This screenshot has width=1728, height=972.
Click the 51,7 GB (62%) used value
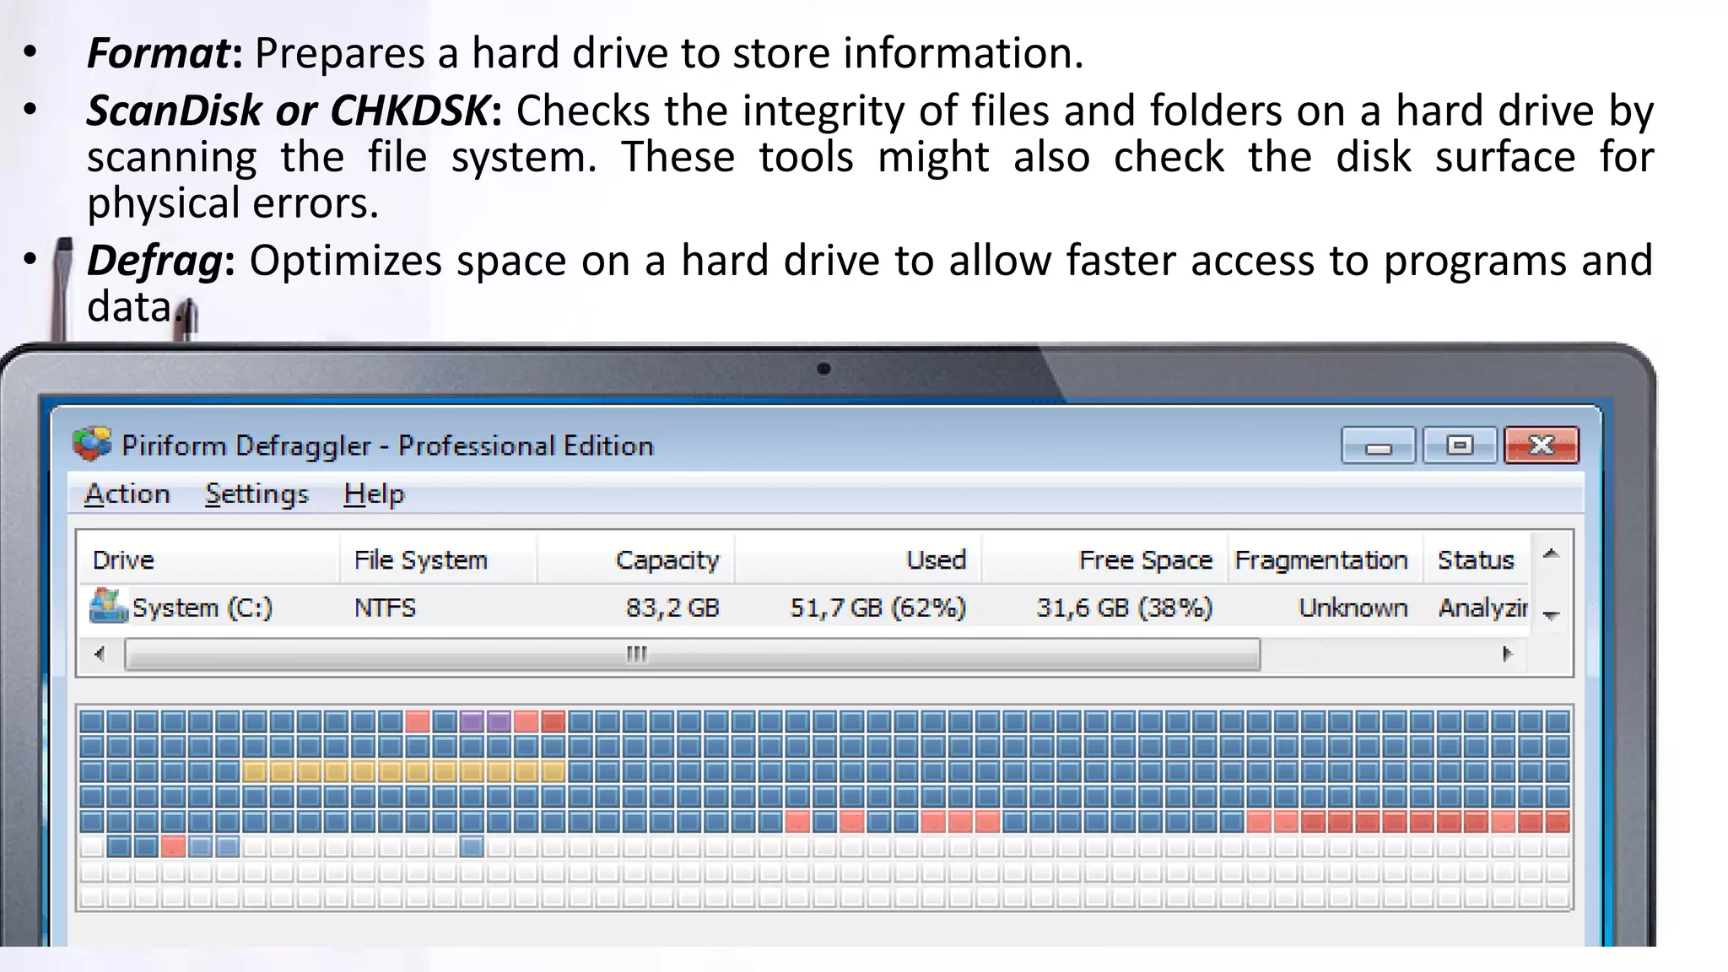tap(877, 607)
